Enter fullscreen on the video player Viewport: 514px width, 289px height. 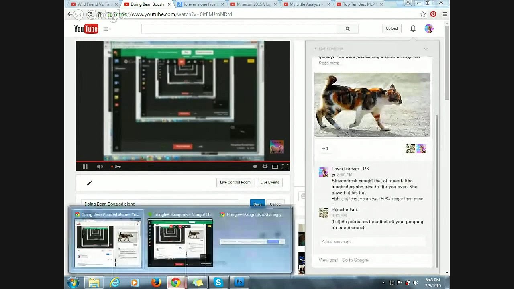pyautogui.click(x=285, y=167)
